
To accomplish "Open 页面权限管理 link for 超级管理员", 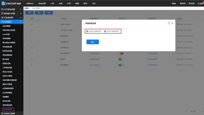I will click(94, 65).
